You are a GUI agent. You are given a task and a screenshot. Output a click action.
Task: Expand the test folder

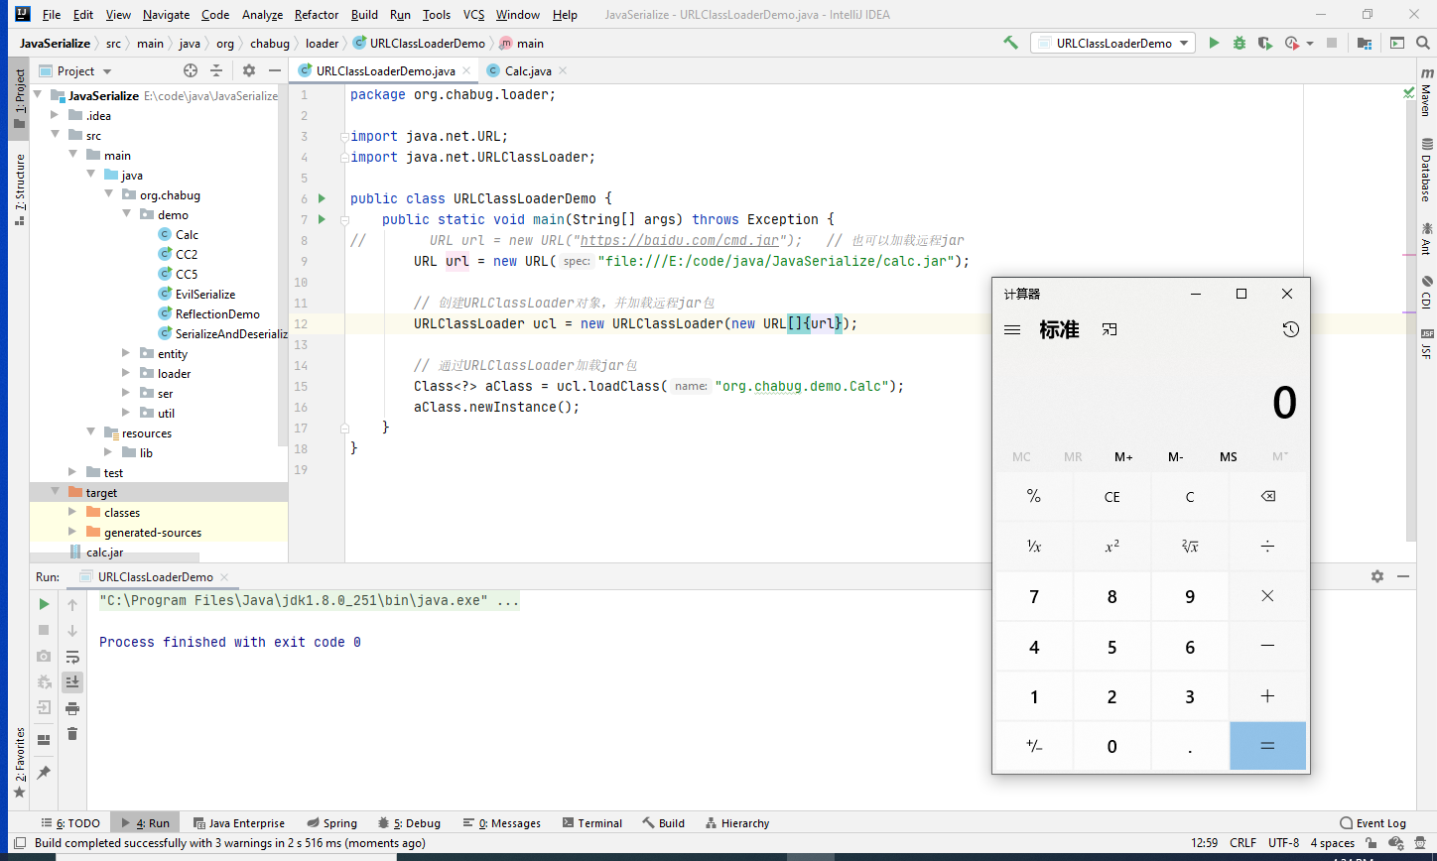pos(72,472)
